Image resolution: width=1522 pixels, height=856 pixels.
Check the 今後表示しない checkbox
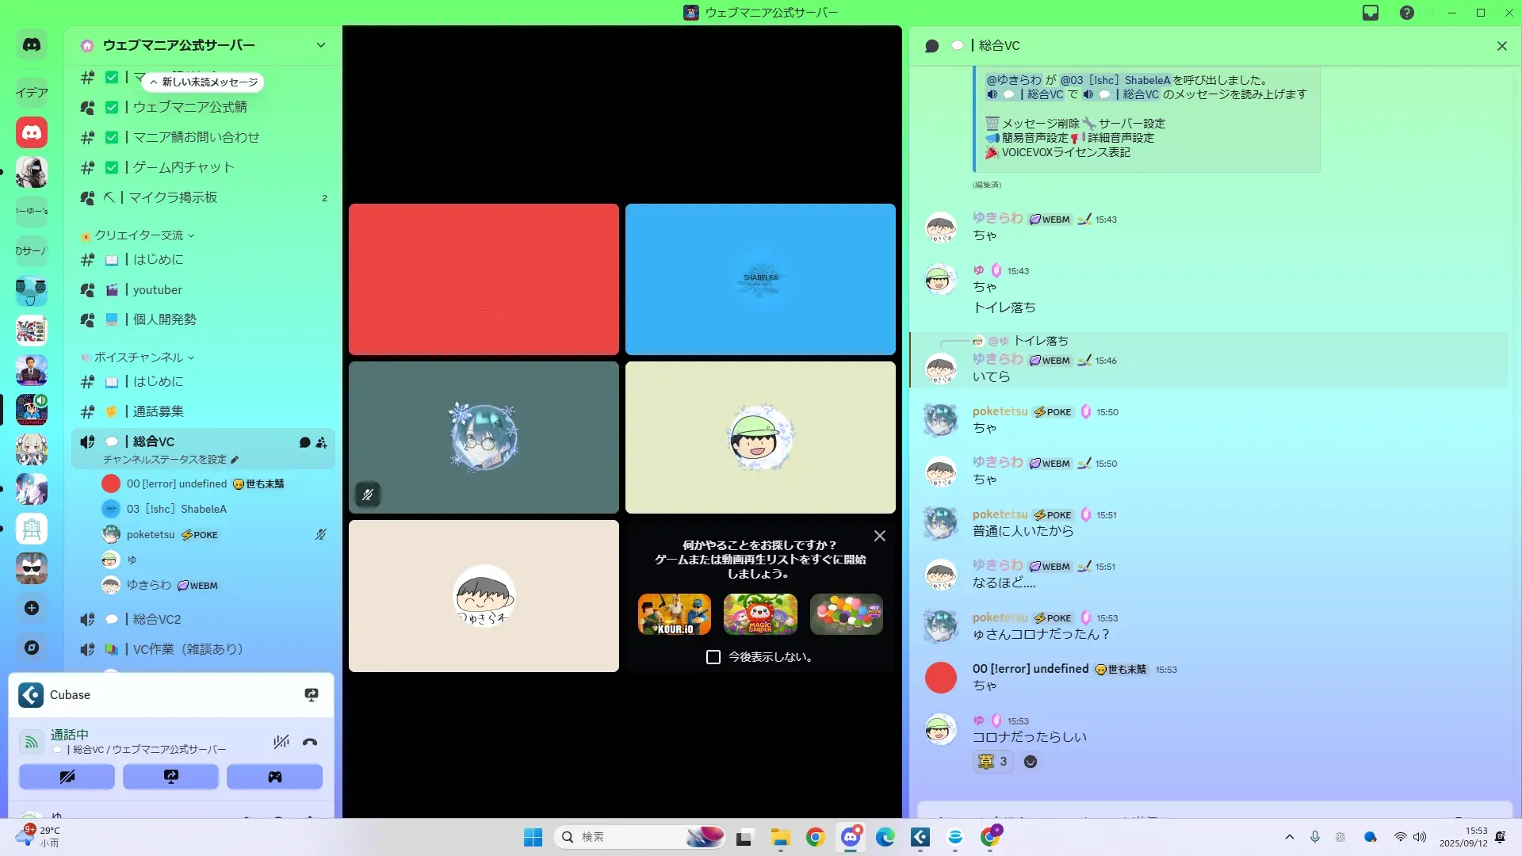pyautogui.click(x=713, y=657)
